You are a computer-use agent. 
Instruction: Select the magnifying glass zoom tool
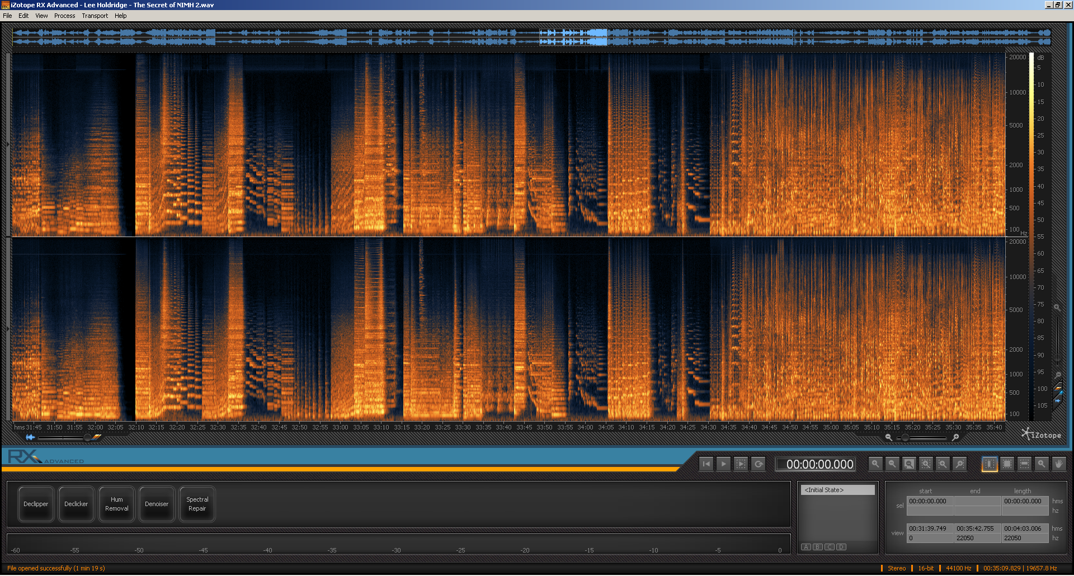pyautogui.click(x=1042, y=464)
